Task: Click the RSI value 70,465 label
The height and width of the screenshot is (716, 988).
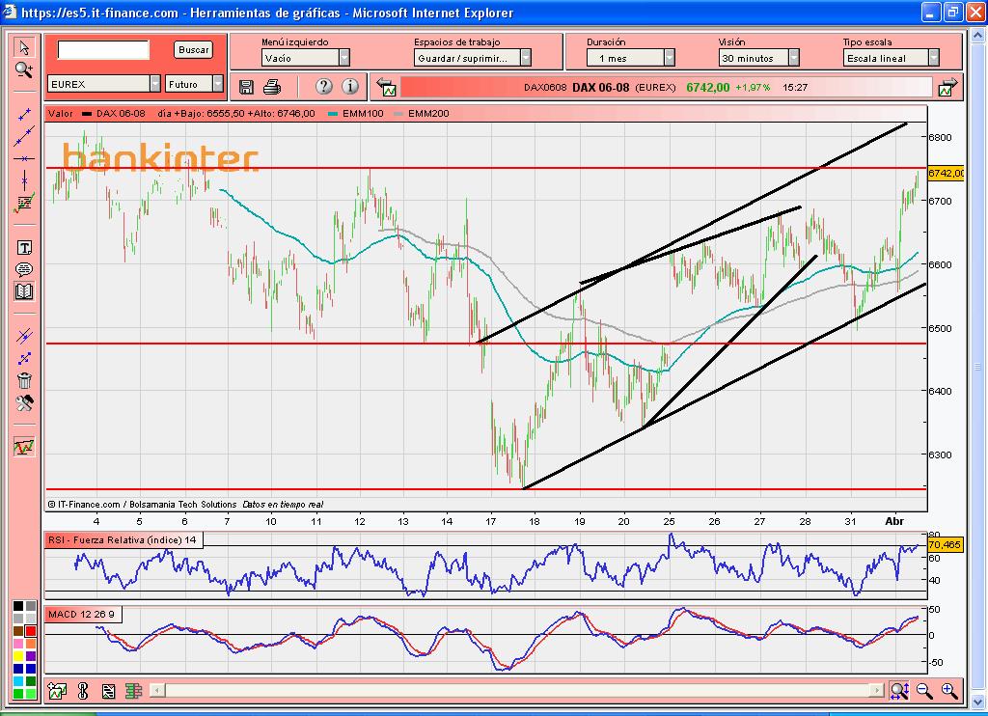Action: click(945, 544)
